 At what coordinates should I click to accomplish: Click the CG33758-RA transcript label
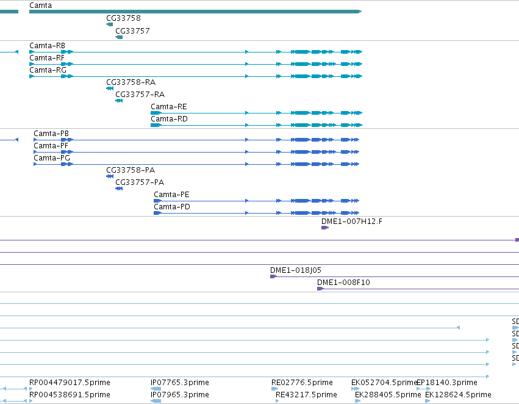coord(131,82)
